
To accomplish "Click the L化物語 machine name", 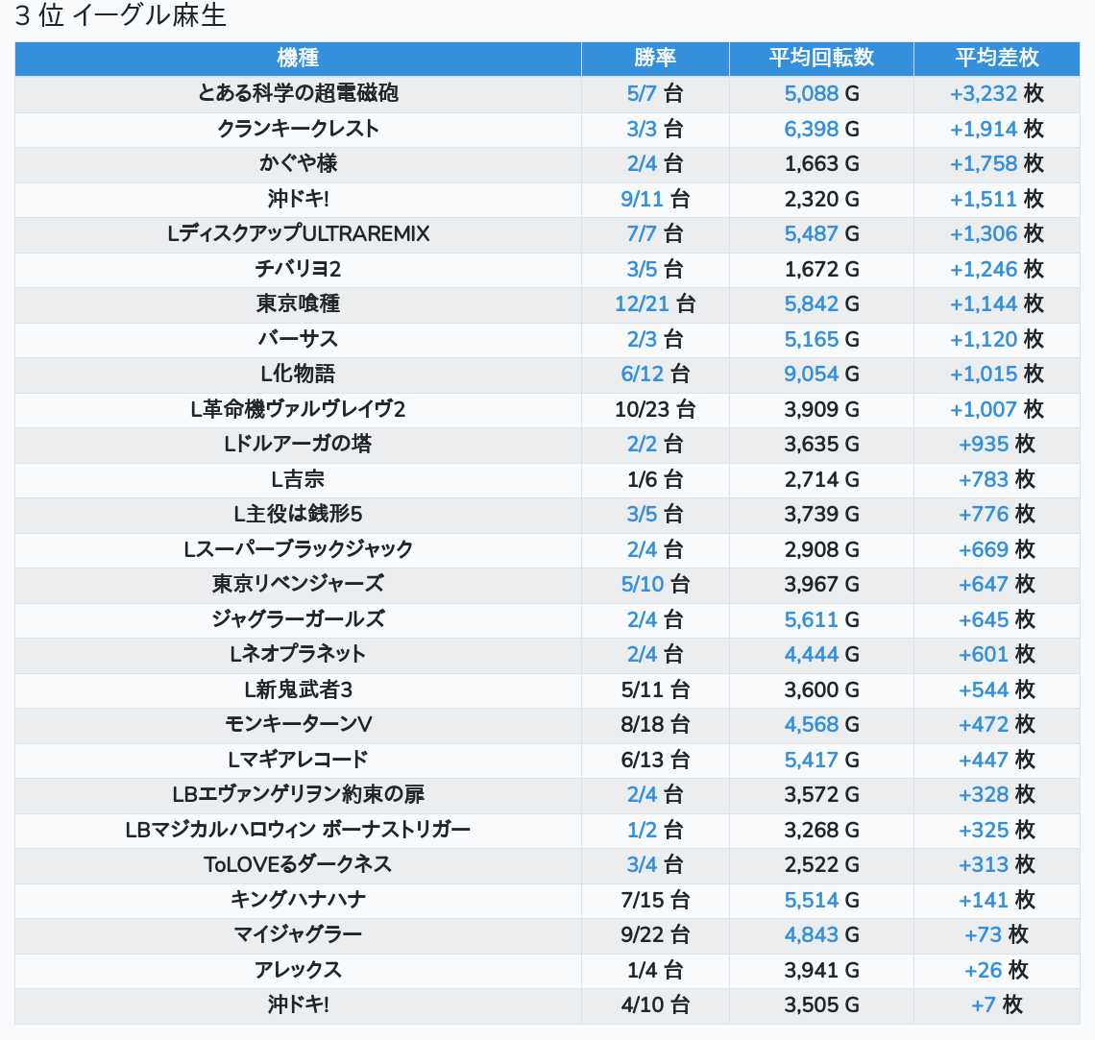I will (298, 374).
